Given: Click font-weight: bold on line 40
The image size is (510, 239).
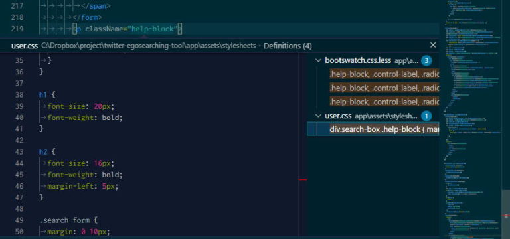Looking at the screenshot, I should (x=85, y=118).
